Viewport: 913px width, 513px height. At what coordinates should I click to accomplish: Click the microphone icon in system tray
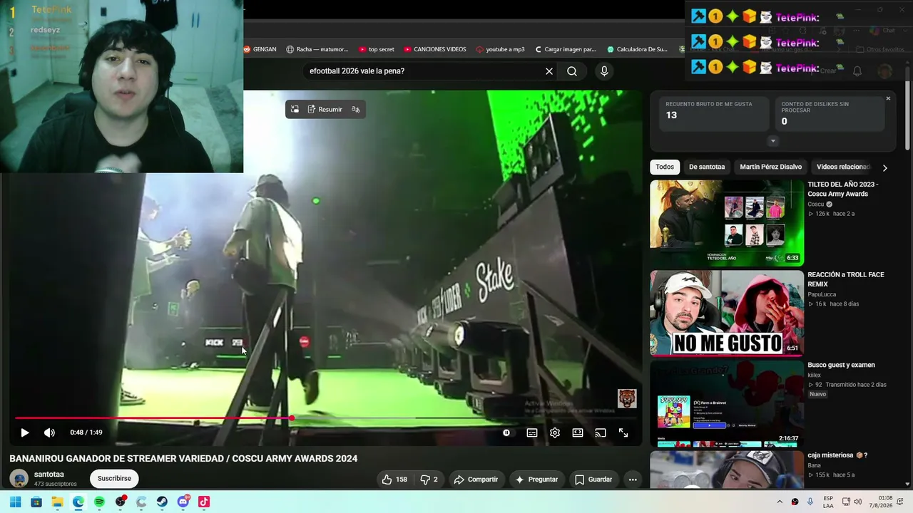click(x=810, y=502)
